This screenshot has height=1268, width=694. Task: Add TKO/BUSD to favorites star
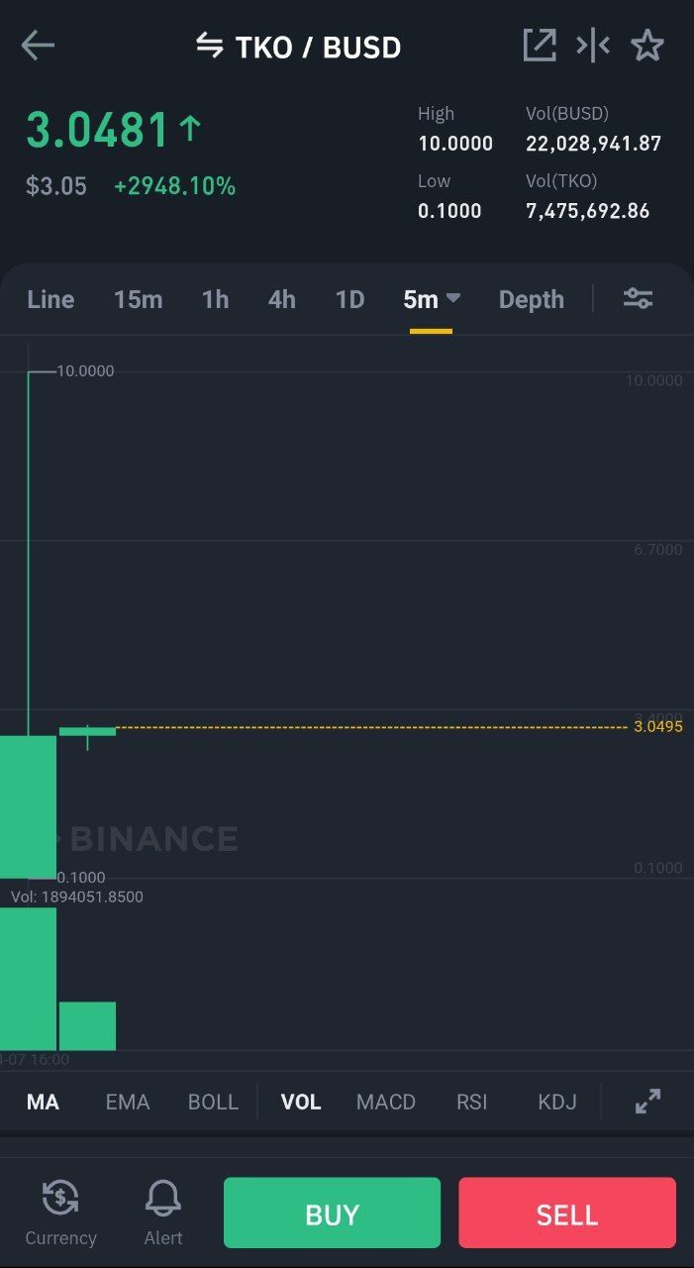pos(647,46)
